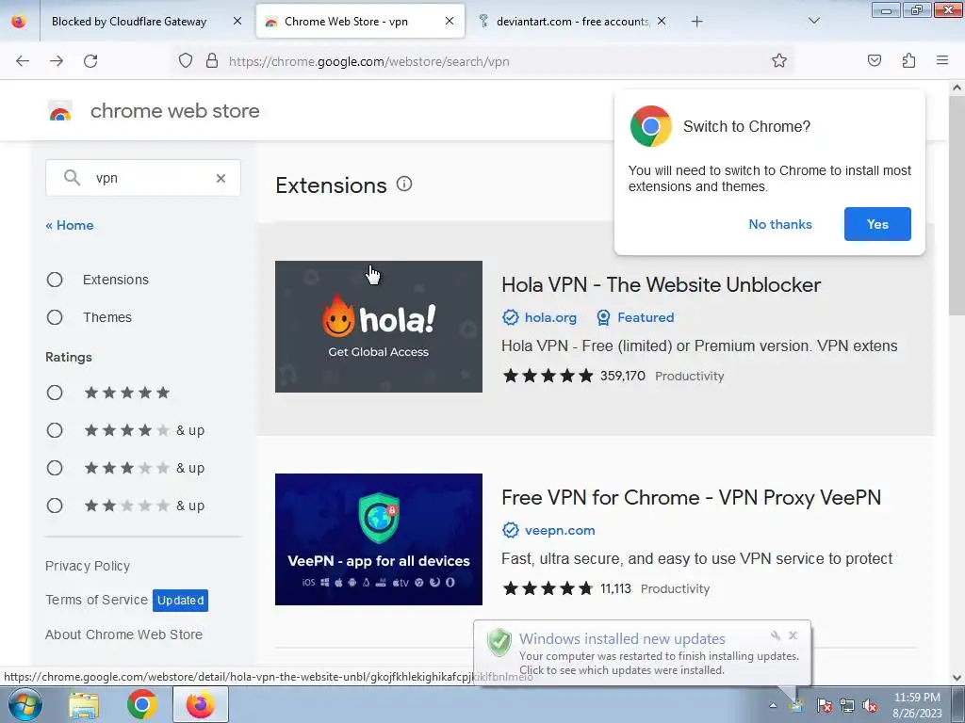
Task: Open Hola VPN - The Website Unblocker title
Action: click(x=661, y=284)
